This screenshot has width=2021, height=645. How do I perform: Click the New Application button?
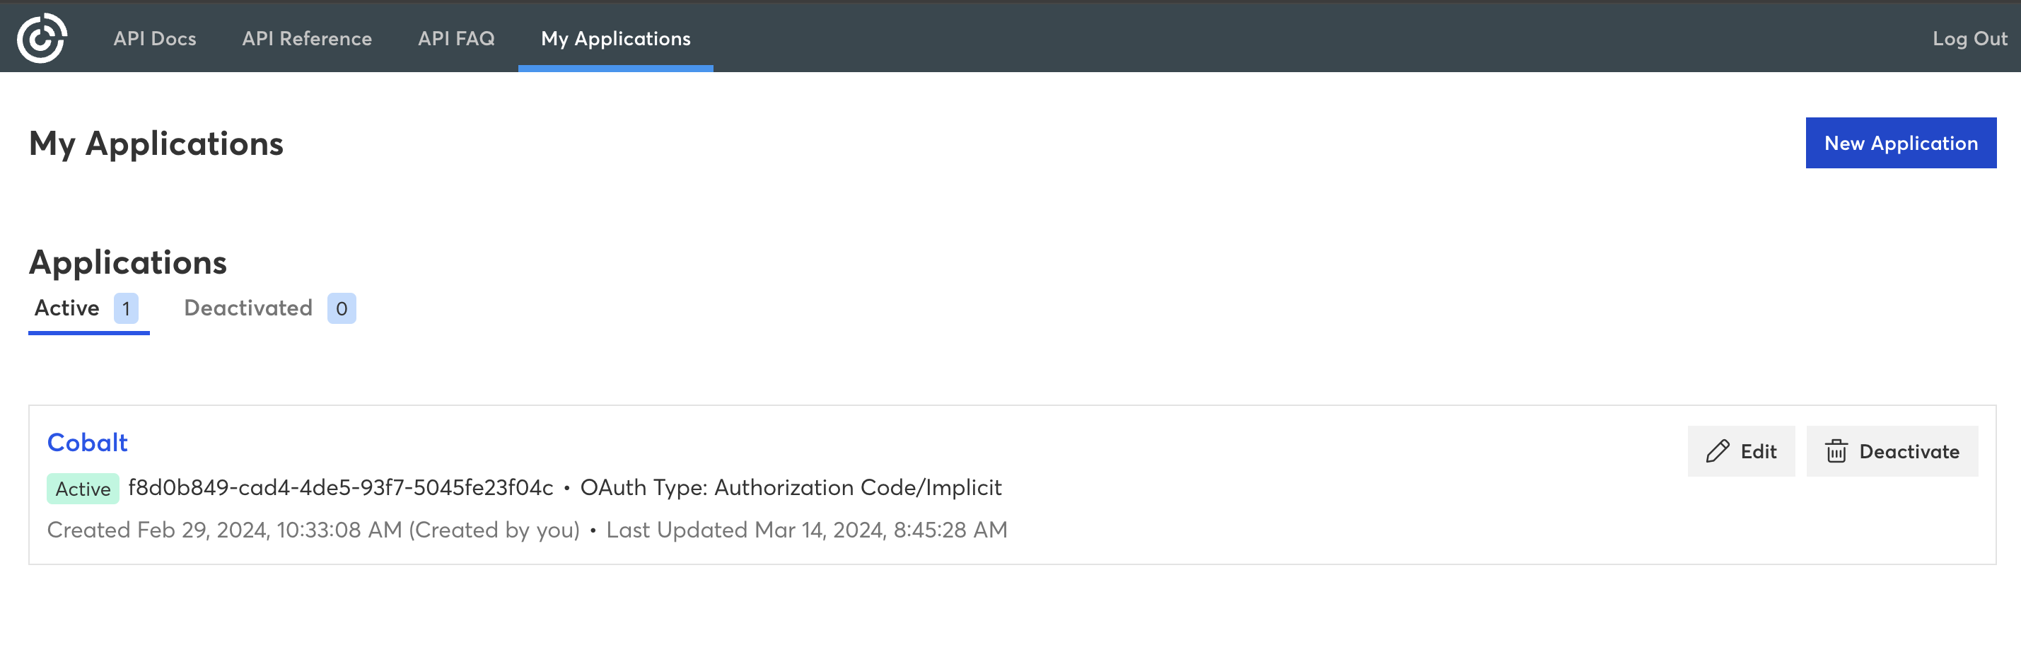point(1901,142)
